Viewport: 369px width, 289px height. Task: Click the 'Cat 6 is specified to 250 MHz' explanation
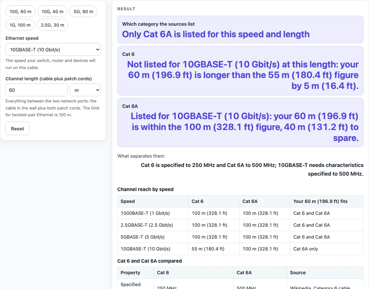pyautogui.click(x=252, y=170)
